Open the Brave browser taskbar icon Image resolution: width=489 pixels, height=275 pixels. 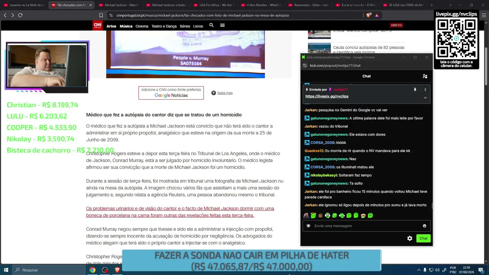[117, 270]
